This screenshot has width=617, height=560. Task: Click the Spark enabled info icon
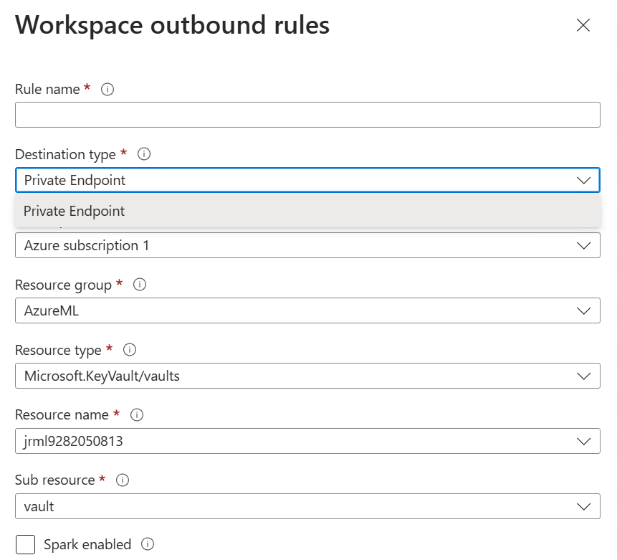click(148, 544)
